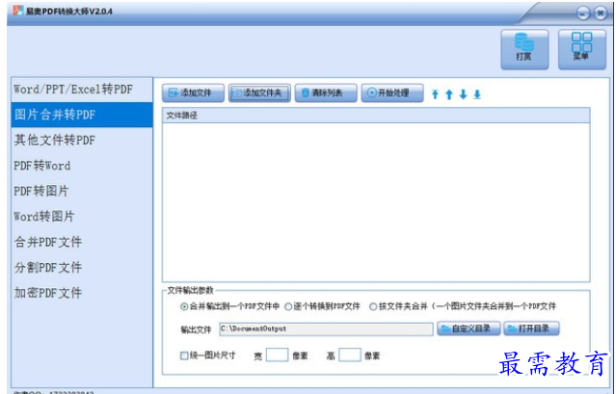Click the app logo in title bar

pos(17,11)
